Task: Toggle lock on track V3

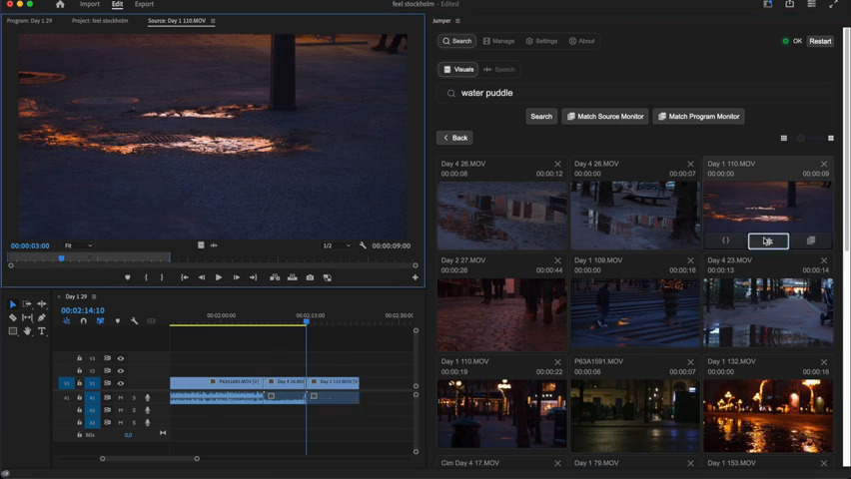Action: 80,358
